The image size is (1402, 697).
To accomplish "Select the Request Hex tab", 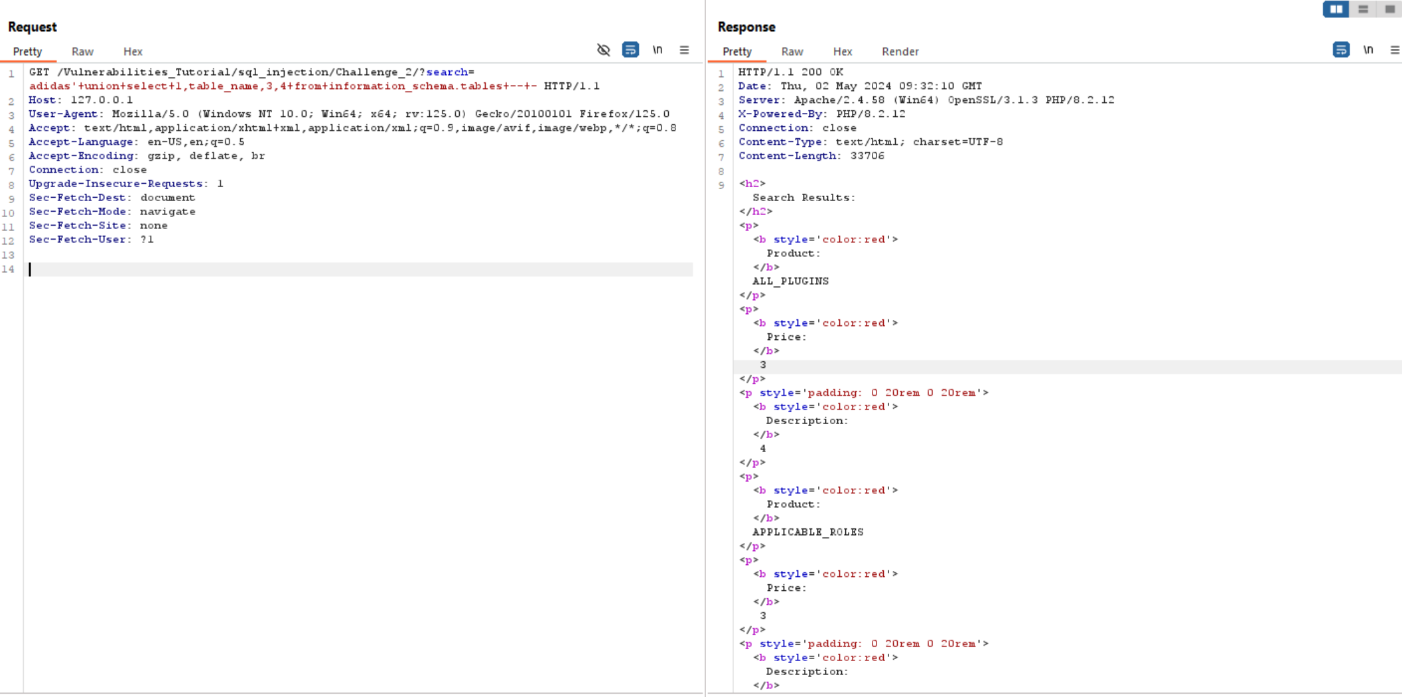I will pos(133,52).
